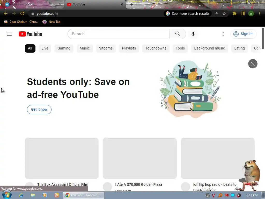Screen dimensions: 265x199
Task: Select the Live filter chip
Action: click(x=45, y=48)
